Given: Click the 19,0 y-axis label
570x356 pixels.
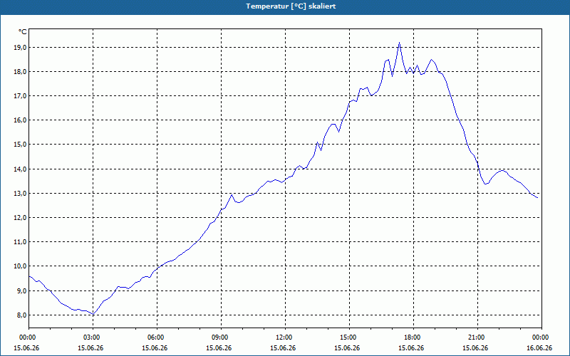Looking at the screenshot, I should pyautogui.click(x=21, y=48).
